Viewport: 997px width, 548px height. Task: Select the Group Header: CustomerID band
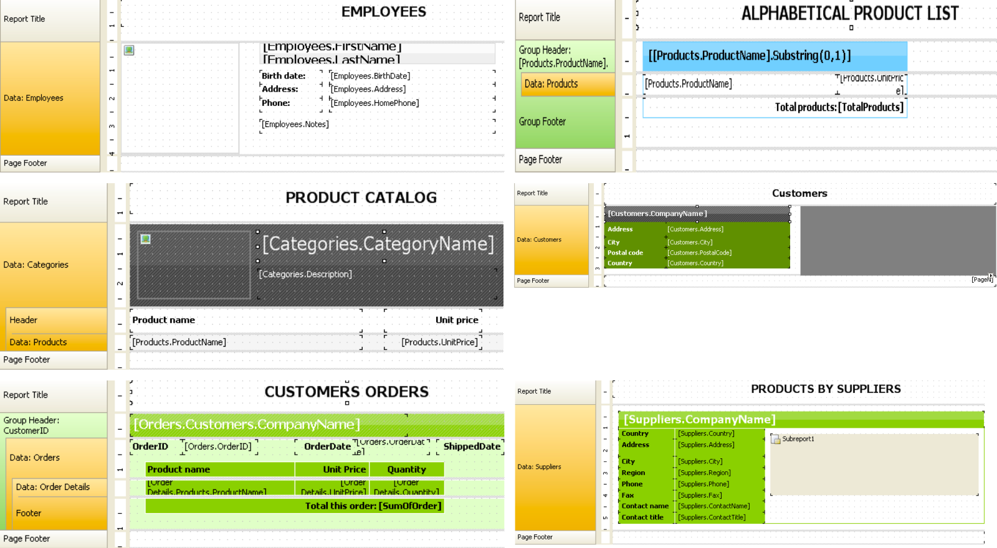pos(53,425)
